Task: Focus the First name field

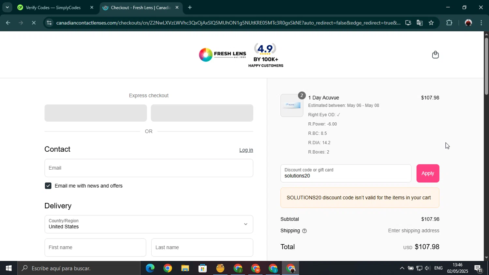Action: pyautogui.click(x=95, y=248)
